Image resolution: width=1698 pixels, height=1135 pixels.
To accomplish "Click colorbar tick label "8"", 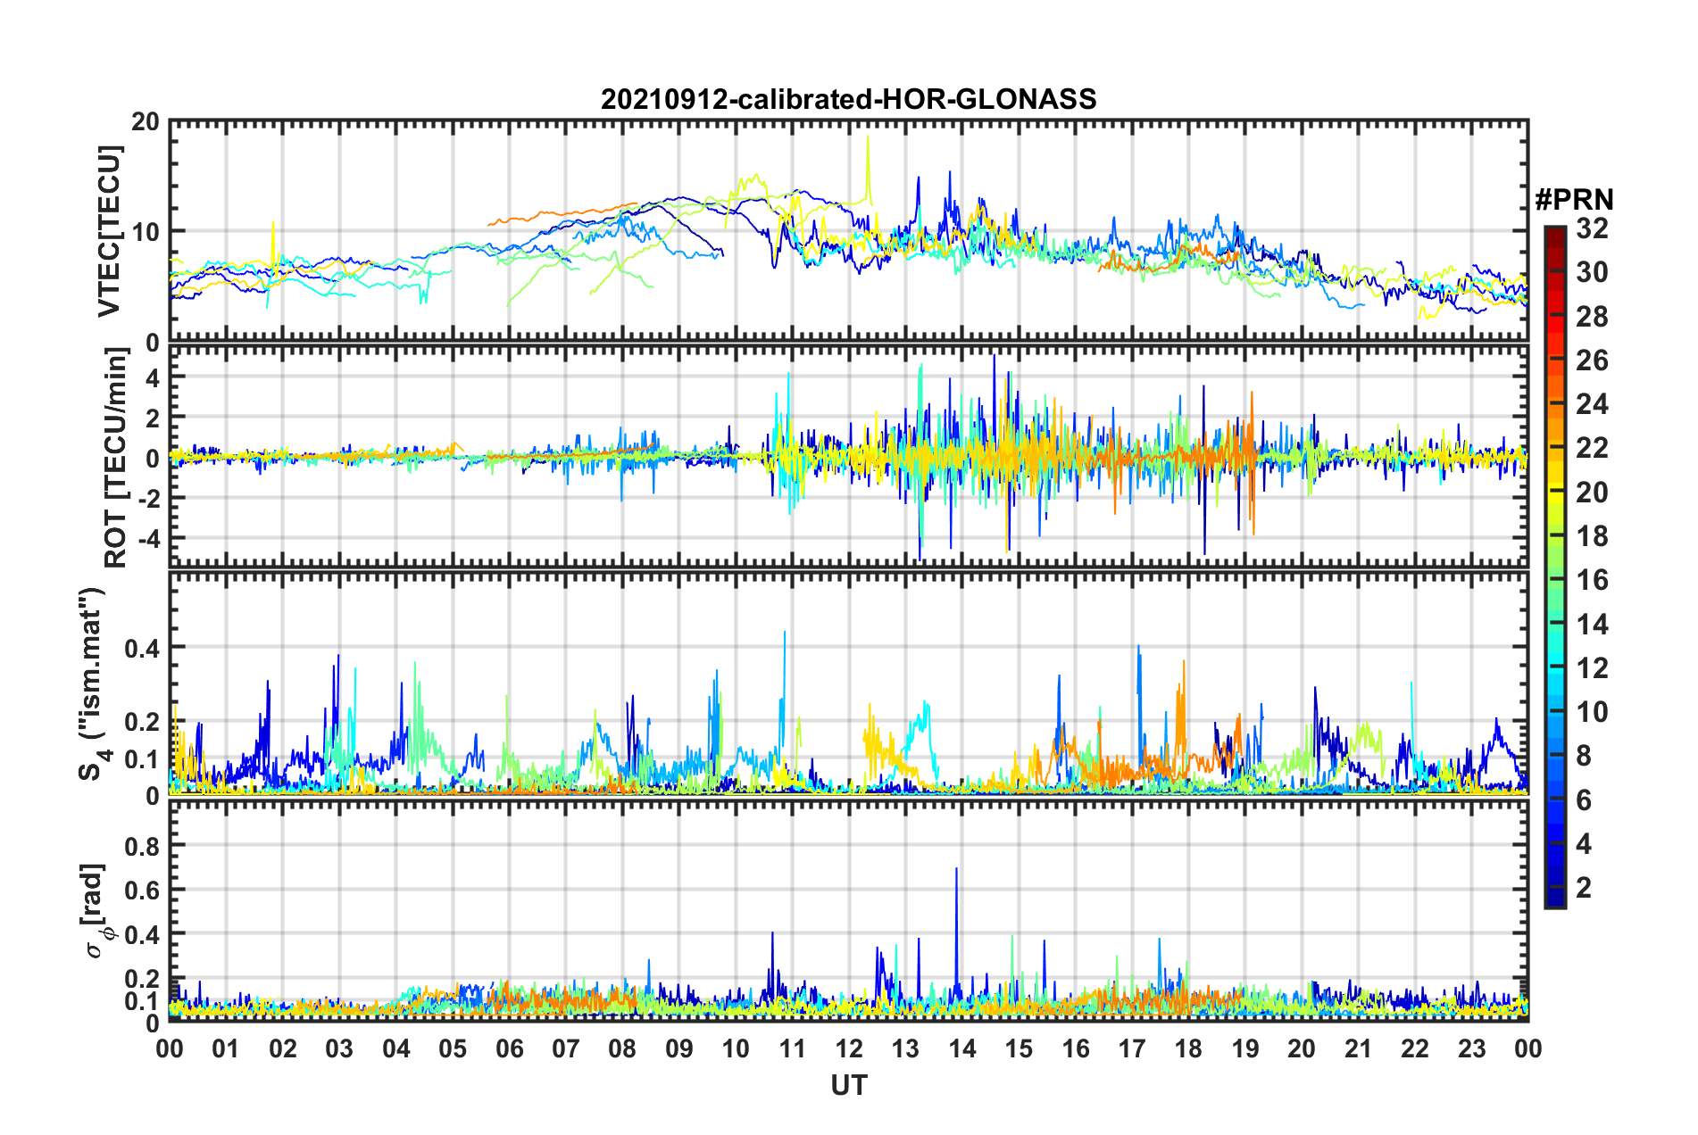I will click(x=1584, y=756).
